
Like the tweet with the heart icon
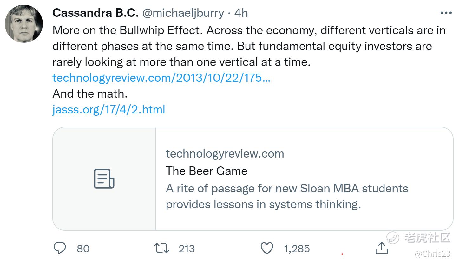pos(267,248)
